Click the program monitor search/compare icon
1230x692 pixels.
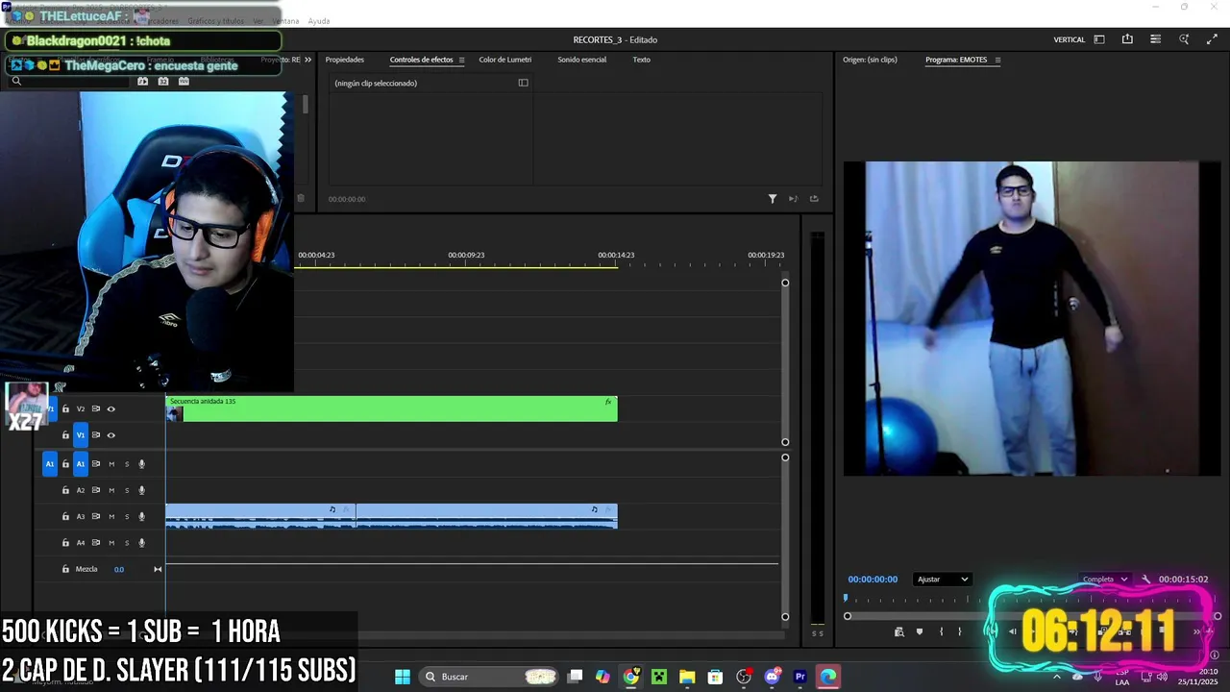(898, 631)
